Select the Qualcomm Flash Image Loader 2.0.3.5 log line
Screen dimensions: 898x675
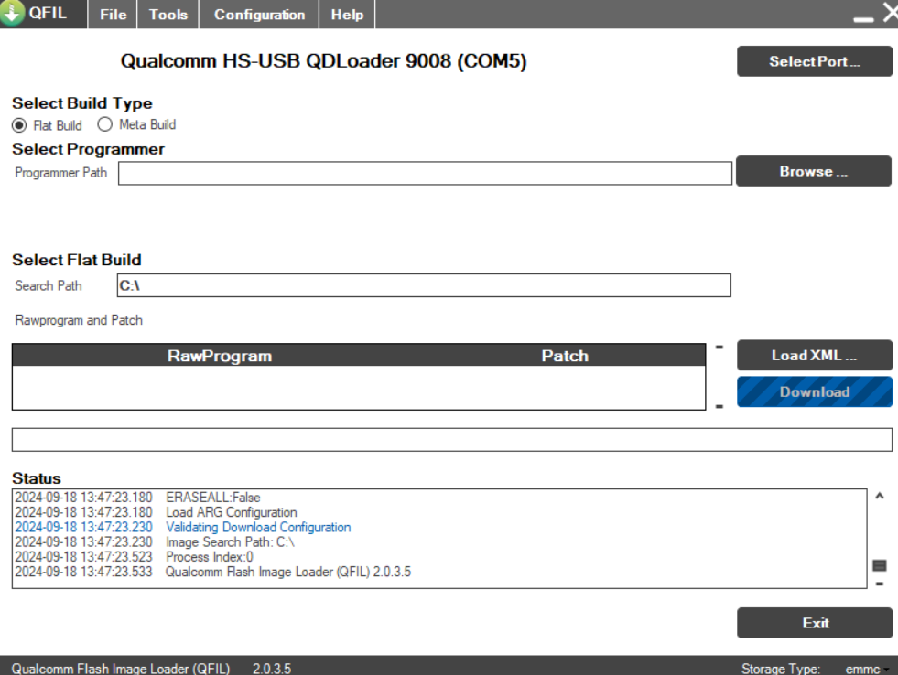pos(213,572)
